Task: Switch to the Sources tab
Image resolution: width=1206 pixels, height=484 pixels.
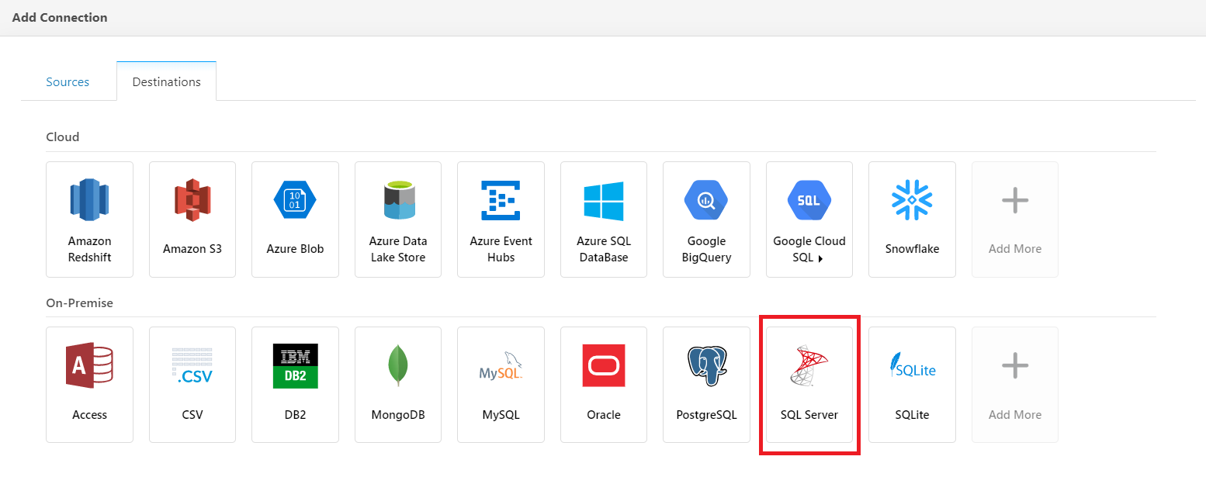Action: 68,82
